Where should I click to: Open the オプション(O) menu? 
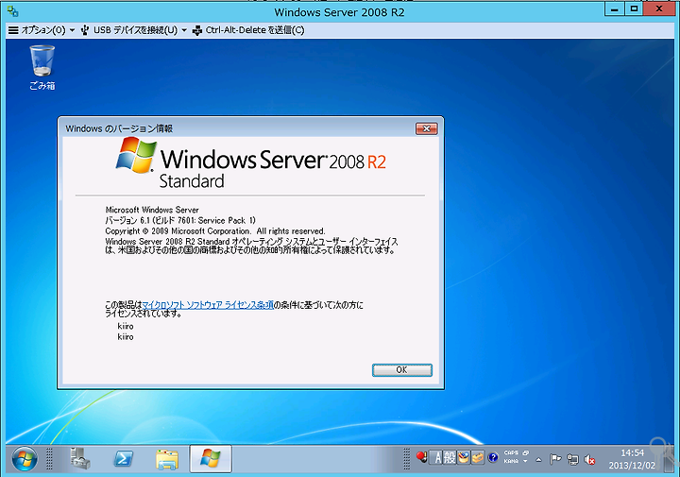42,30
